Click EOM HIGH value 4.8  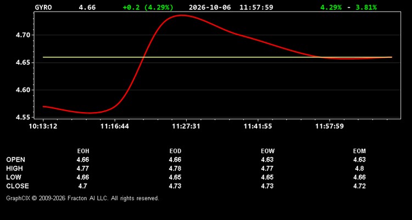[x=359, y=168]
